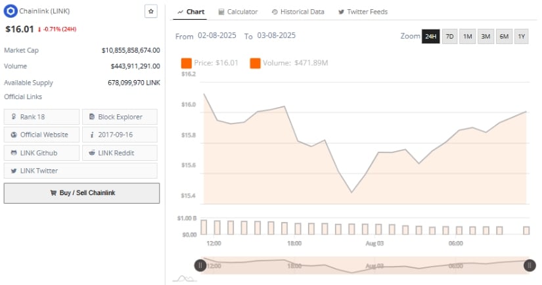Click the price chart low point near $15.4

[351, 192]
